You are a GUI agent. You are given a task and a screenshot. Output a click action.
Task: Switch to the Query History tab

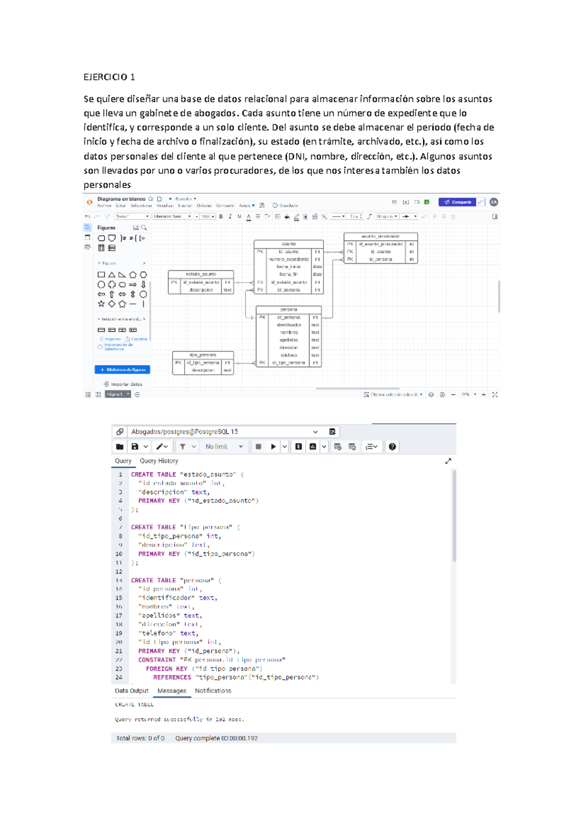pos(159,461)
